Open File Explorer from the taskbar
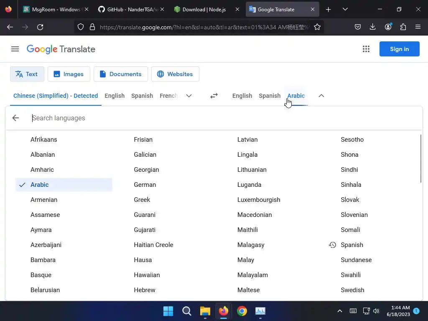Screen dimensions: 428x321 coord(205,311)
